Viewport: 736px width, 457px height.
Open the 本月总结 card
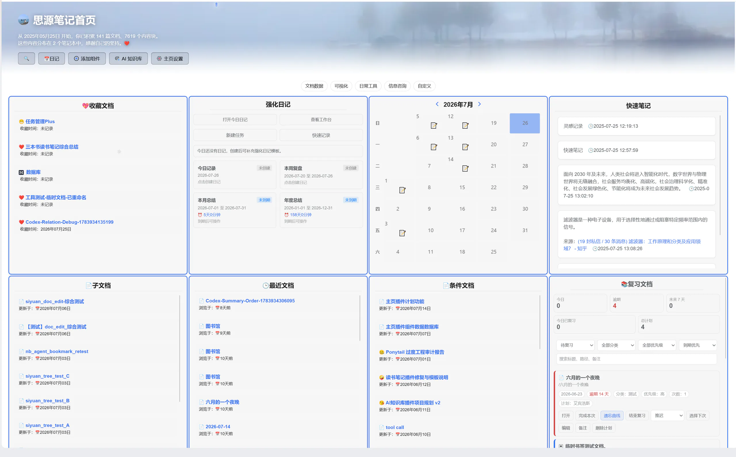pos(235,210)
